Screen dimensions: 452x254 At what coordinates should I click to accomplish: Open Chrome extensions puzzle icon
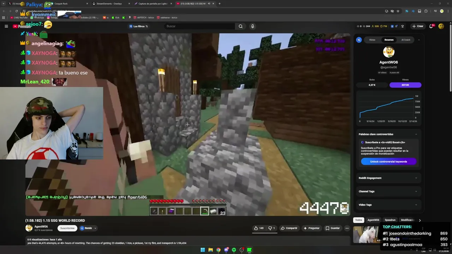tap(426, 11)
